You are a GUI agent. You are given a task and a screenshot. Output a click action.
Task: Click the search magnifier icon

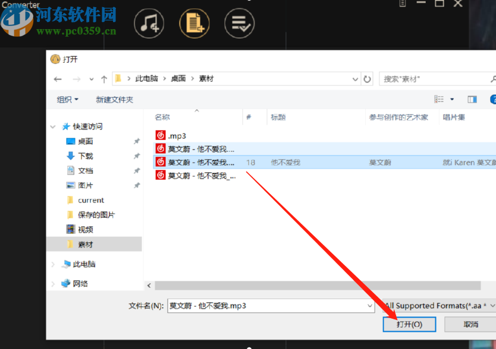492,78
